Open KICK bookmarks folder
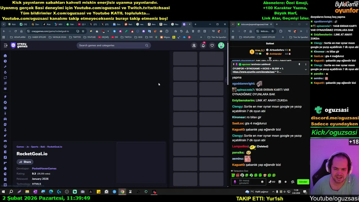 click(x=138, y=37)
